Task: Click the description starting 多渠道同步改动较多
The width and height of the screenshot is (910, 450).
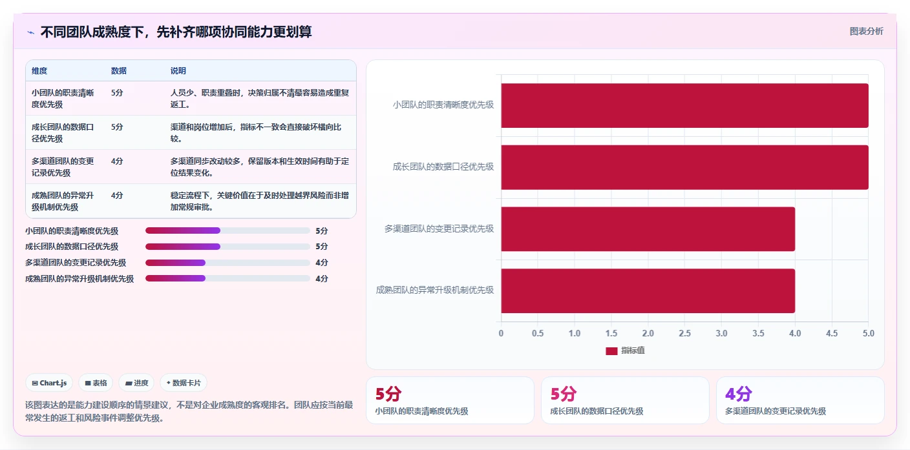Action: 260,167
